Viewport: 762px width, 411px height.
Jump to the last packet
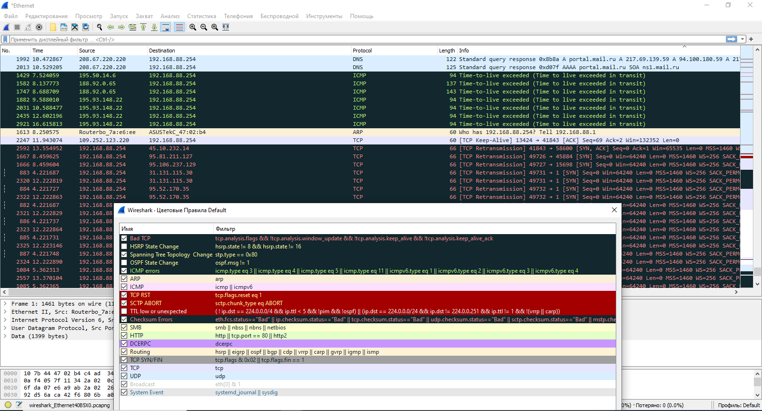pos(154,27)
